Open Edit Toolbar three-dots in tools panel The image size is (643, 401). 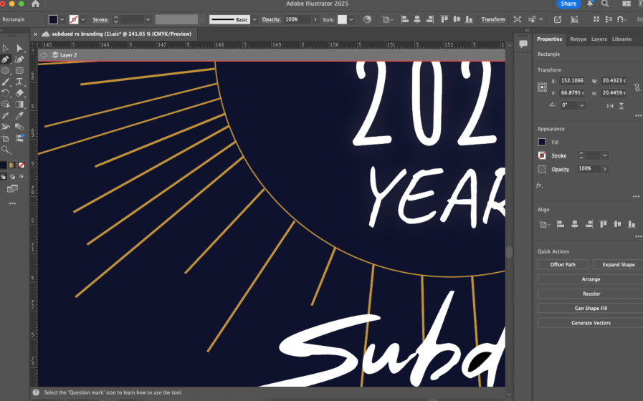[x=12, y=203]
